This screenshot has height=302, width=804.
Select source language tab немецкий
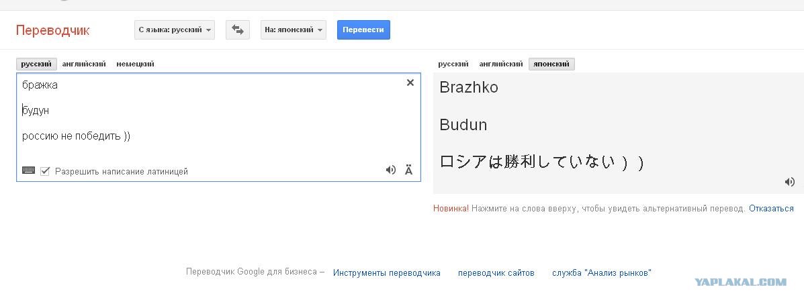tap(136, 64)
